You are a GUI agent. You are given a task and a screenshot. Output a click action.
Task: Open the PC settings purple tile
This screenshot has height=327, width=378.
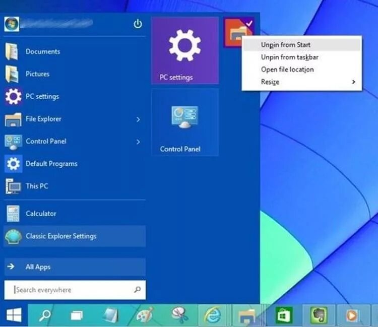185,50
